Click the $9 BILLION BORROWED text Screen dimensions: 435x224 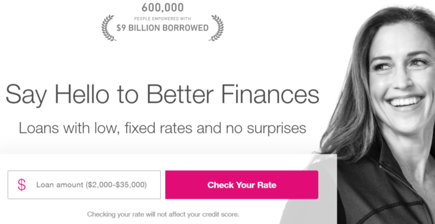click(163, 28)
